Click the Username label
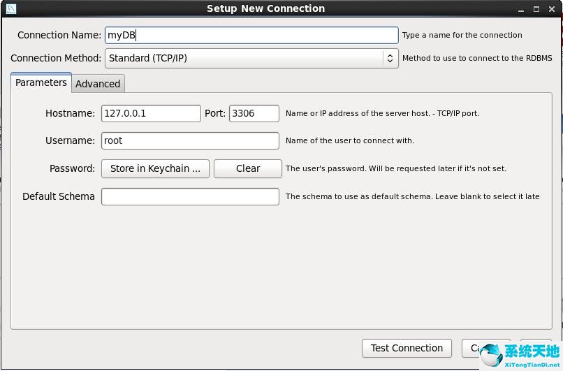Viewport: 563px width, 371px height. [70, 141]
